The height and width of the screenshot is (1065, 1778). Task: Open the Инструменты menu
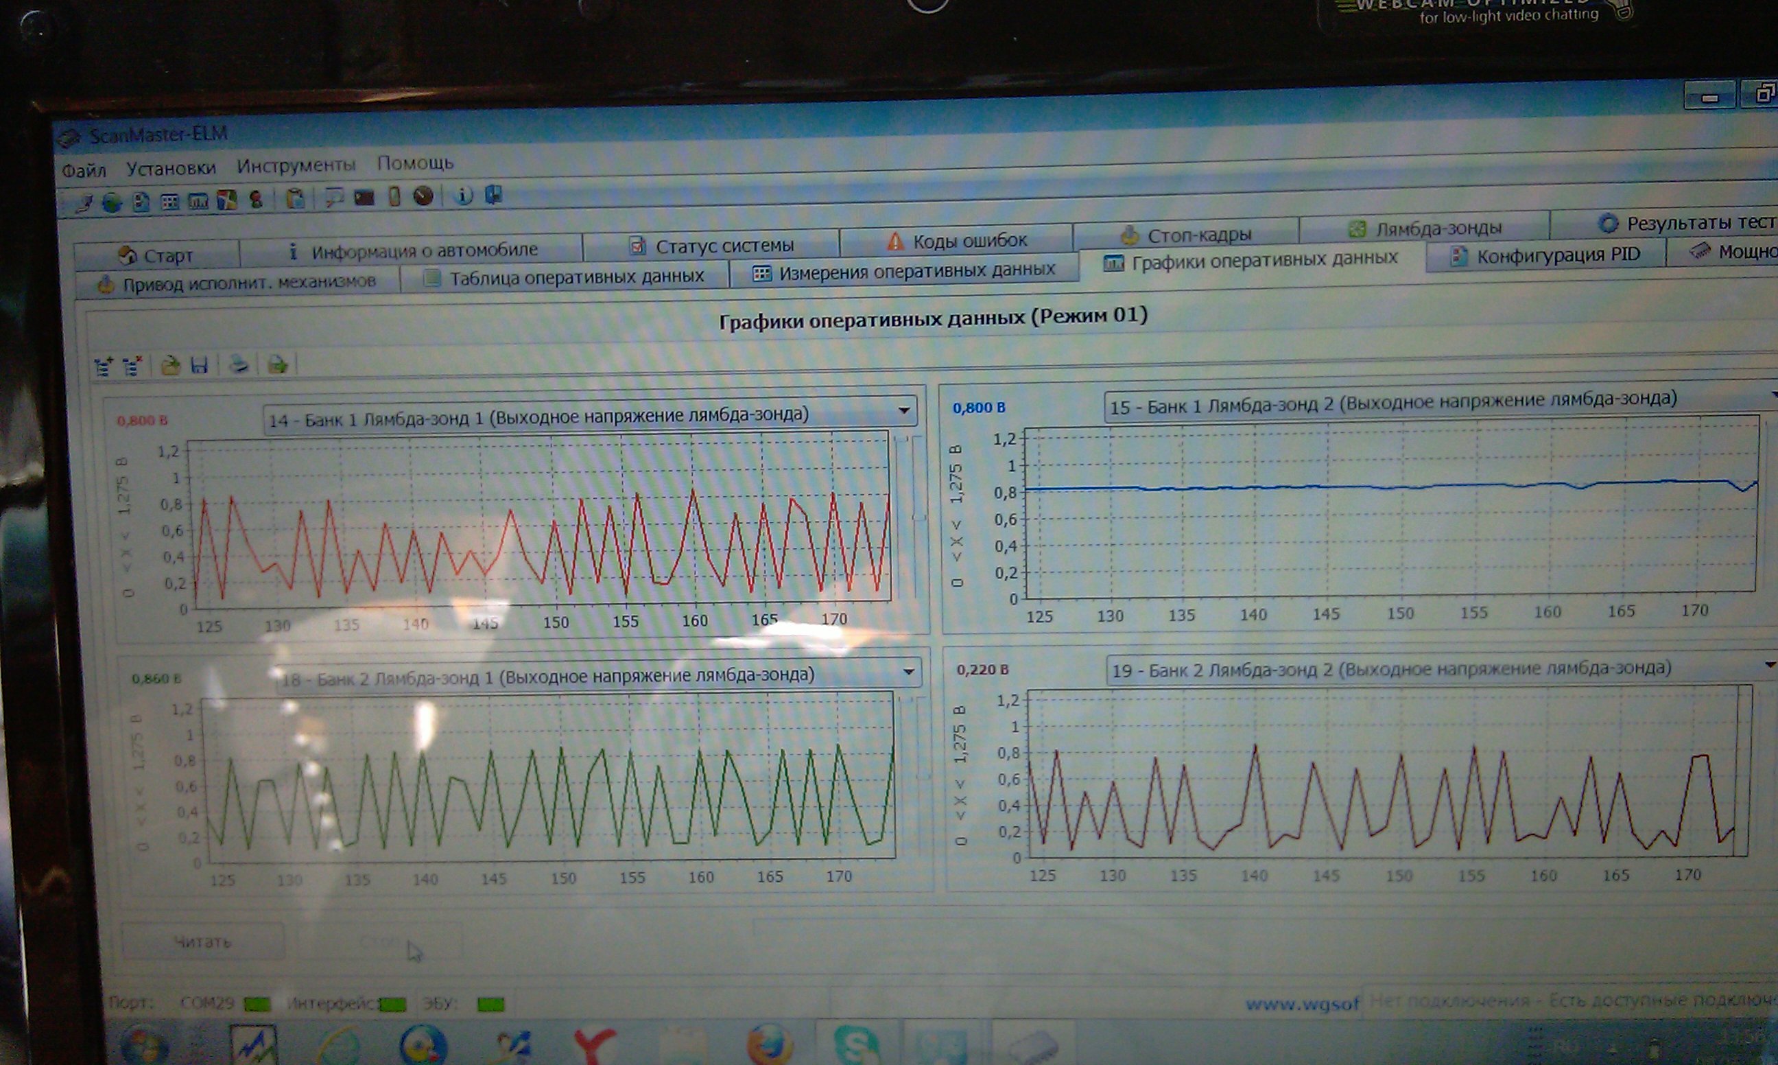pos(296,165)
